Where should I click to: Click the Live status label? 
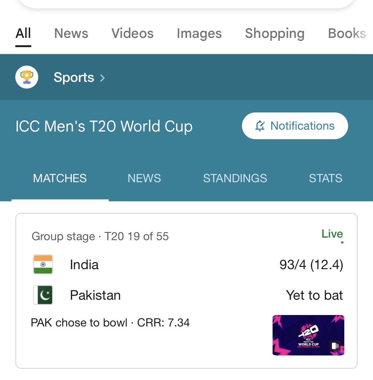[x=332, y=234]
